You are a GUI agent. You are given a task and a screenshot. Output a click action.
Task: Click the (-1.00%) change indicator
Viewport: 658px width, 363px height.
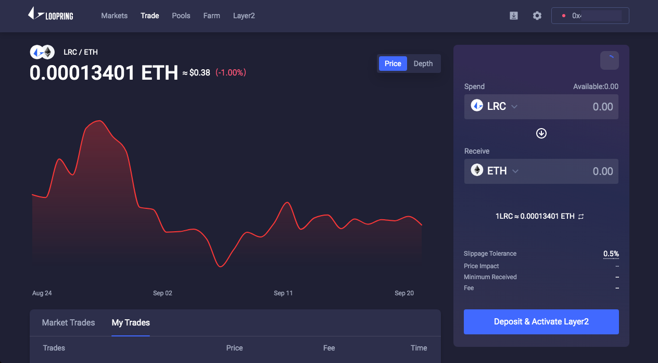[231, 73]
